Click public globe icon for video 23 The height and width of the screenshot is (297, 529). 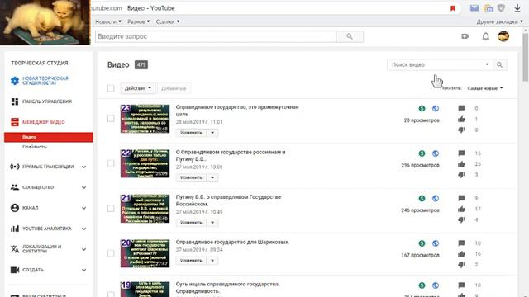(436, 108)
